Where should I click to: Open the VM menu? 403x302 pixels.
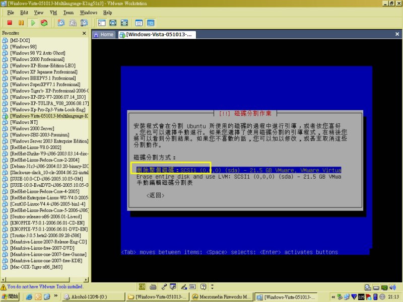(x=53, y=13)
